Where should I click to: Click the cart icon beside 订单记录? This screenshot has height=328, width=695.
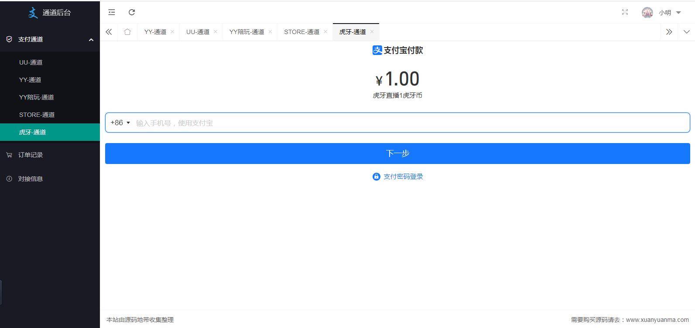point(9,155)
